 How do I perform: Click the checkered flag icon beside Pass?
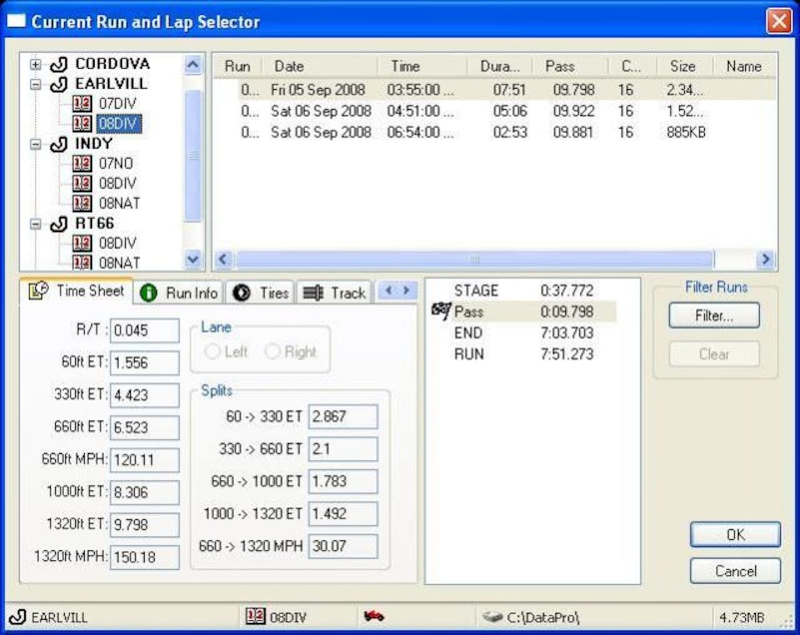click(x=441, y=311)
